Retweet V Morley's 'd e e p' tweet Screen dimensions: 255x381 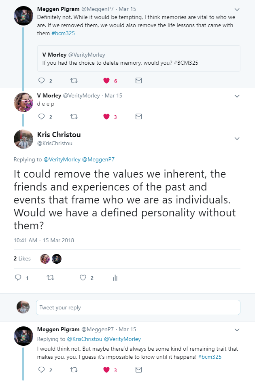click(73, 116)
